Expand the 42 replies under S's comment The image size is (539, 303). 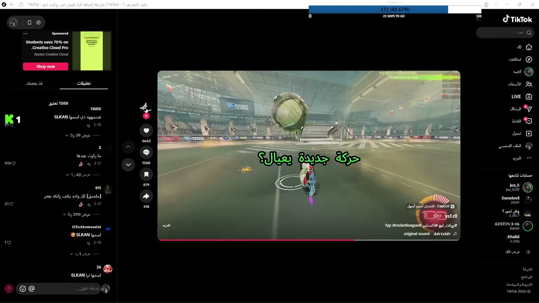[78, 175]
